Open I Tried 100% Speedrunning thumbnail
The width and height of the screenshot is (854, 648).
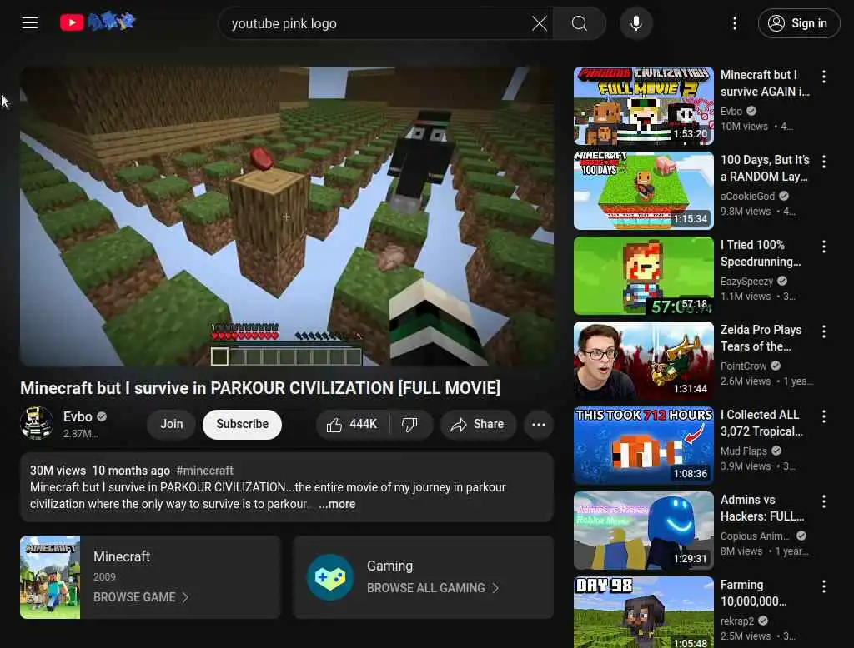tap(643, 276)
